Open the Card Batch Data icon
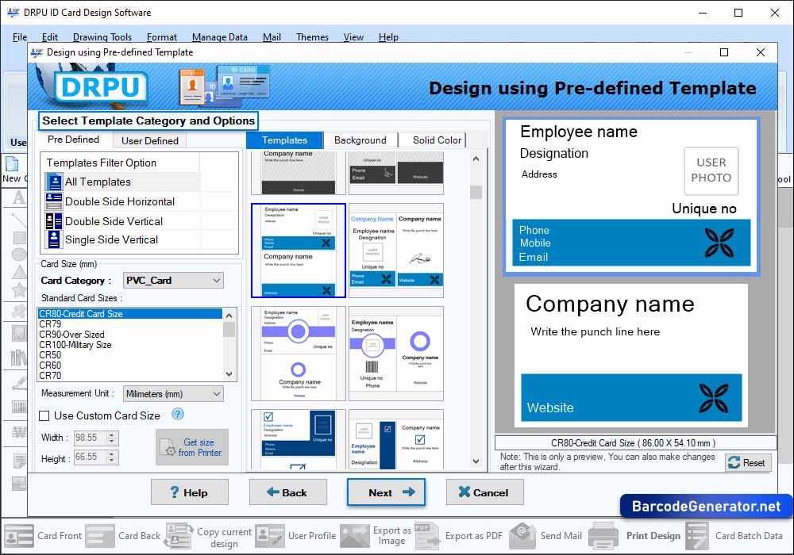This screenshot has width=794, height=555. coord(697,536)
